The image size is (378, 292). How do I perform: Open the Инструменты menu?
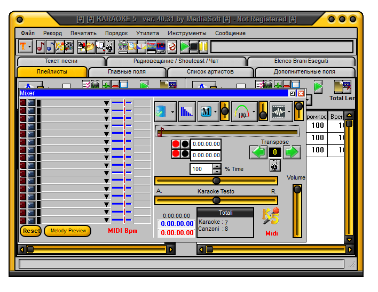[187, 33]
